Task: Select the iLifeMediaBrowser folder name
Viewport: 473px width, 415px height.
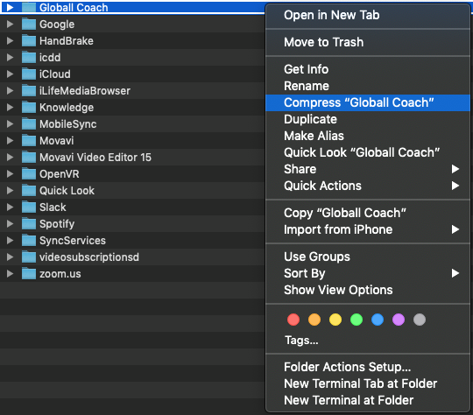Action: click(x=85, y=90)
